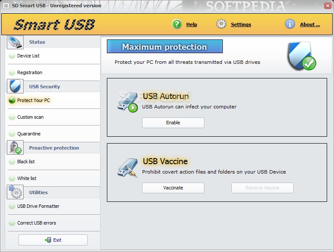The image size is (334, 252).
Task: Click 'USB Autorun can infect your computer' text
Action: (x=189, y=107)
